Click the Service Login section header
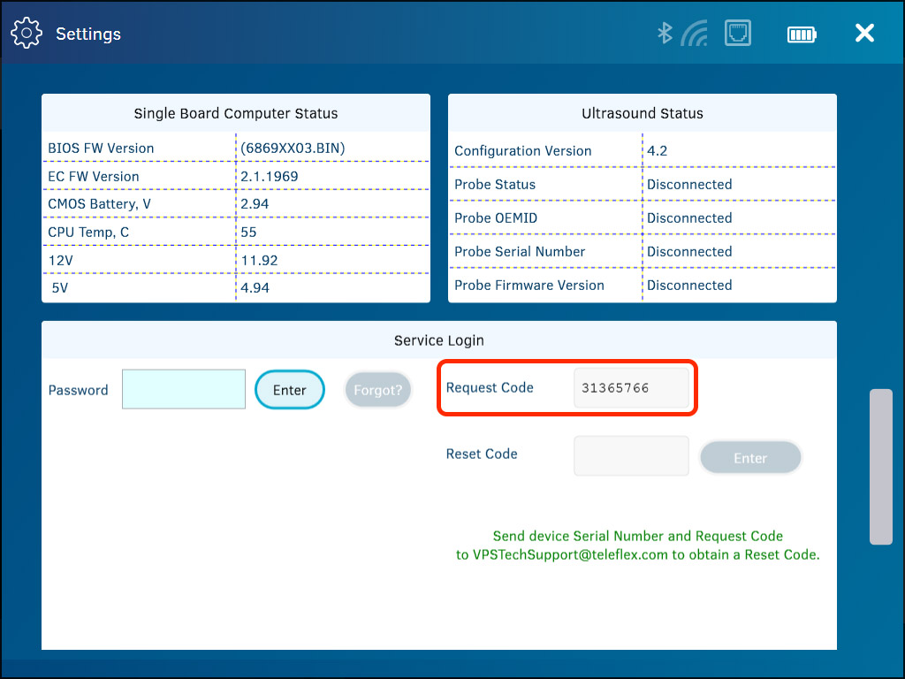The height and width of the screenshot is (679, 905). 439,340
